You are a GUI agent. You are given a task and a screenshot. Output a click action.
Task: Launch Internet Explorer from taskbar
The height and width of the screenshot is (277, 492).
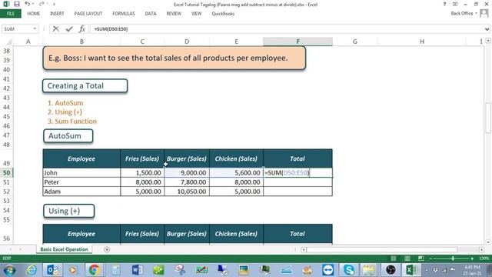32,270
